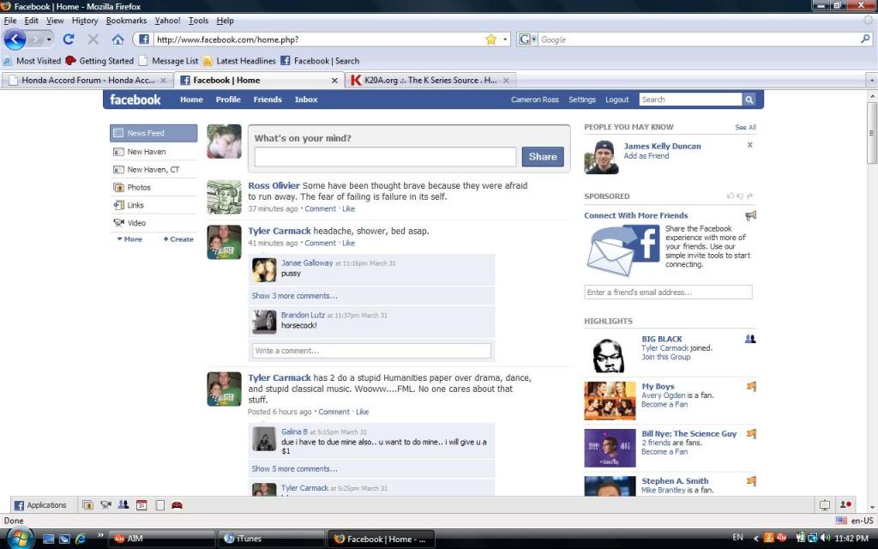Reload the page in Firefox

click(68, 39)
